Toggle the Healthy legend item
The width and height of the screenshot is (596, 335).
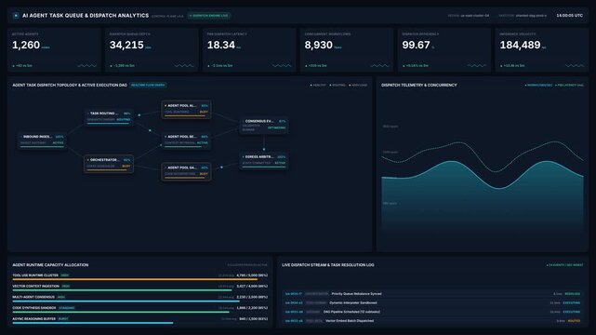[318, 86]
